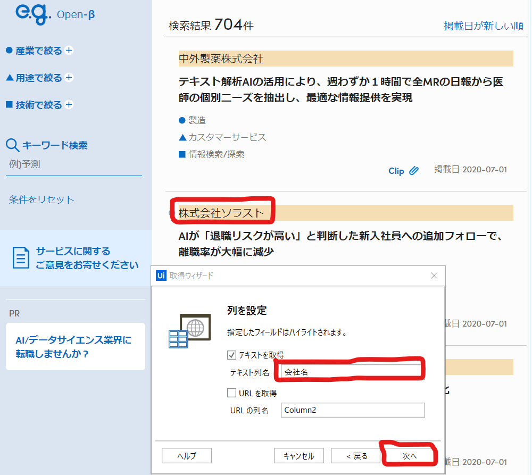Image resolution: width=532 pixels, height=475 pixels.
Task: Click the magnifier icon beside キーワード検索
Action: pos(12,145)
